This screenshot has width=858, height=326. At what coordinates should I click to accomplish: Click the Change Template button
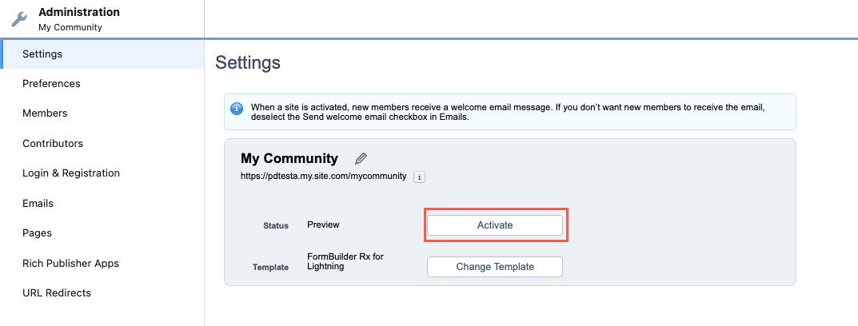coord(495,267)
